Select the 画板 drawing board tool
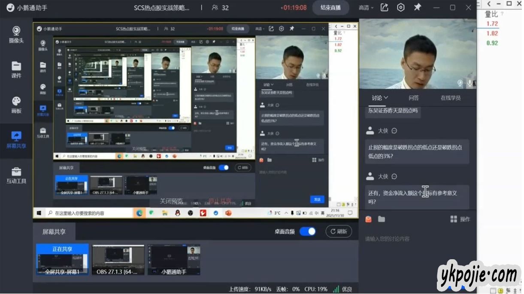Screen dimensions: 524x294 16,105
